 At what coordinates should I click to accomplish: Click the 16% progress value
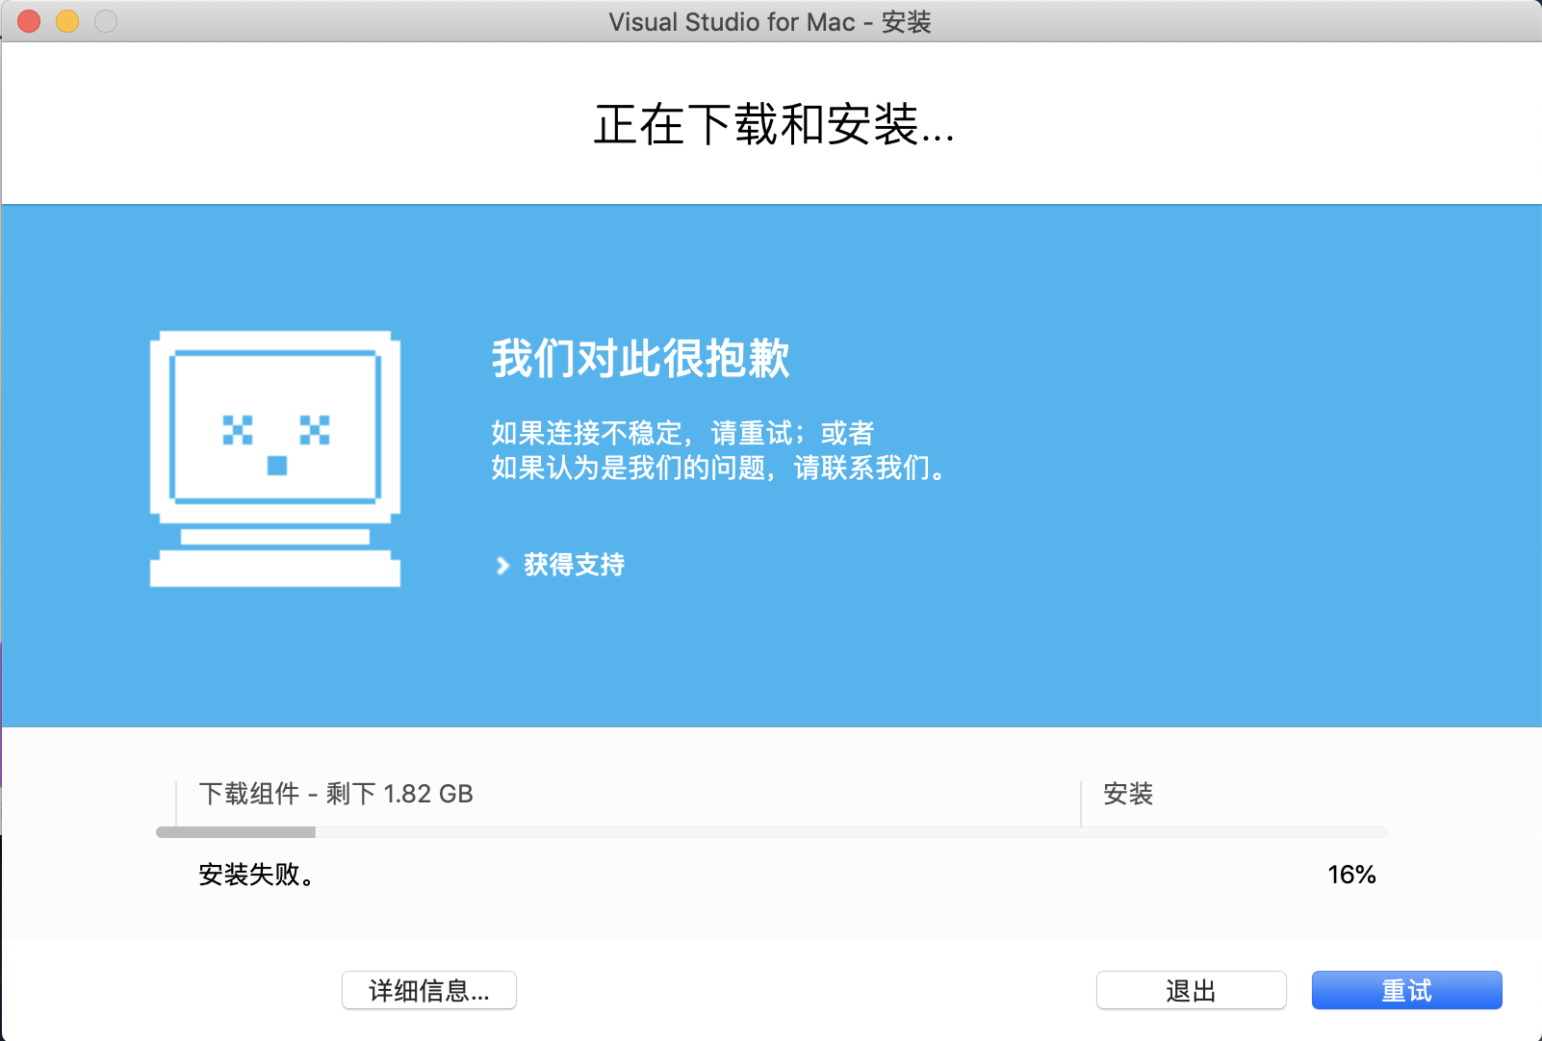click(1351, 875)
